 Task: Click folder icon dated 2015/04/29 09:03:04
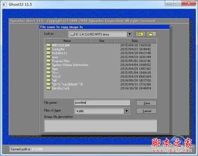(49, 76)
